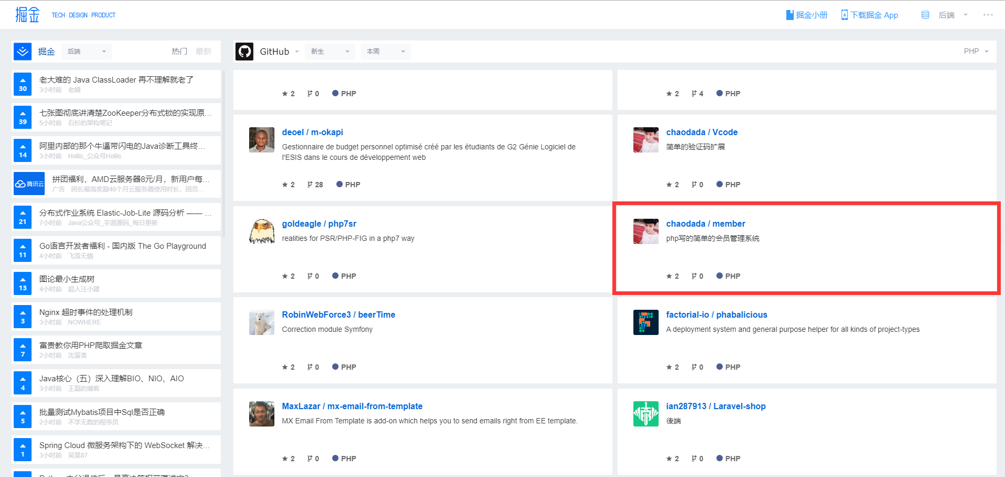Switch to the 最新 tab

click(x=203, y=52)
